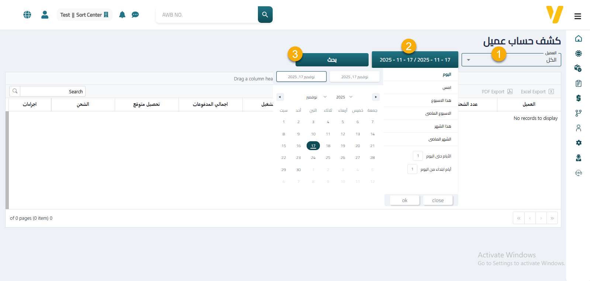Click Excel Export link
The image size is (590, 281).
point(537,92)
